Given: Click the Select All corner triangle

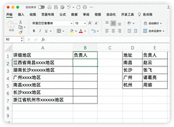Looking at the screenshot, I should tap(8, 48).
